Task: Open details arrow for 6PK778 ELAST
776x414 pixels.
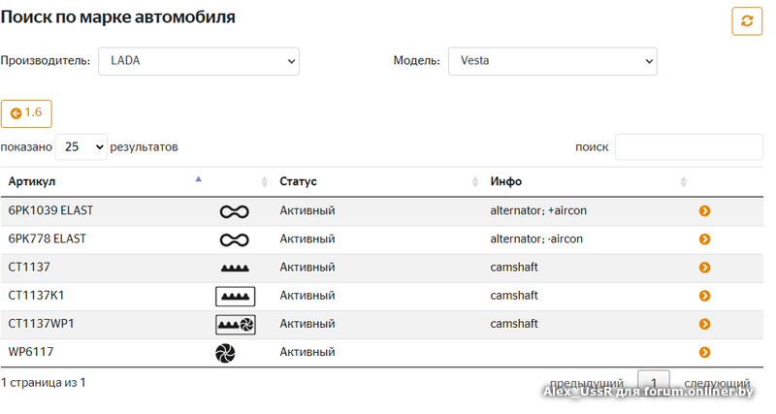Action: click(705, 239)
